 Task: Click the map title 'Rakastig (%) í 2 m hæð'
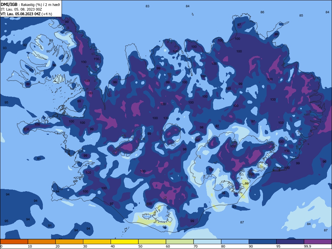click(x=40, y=5)
